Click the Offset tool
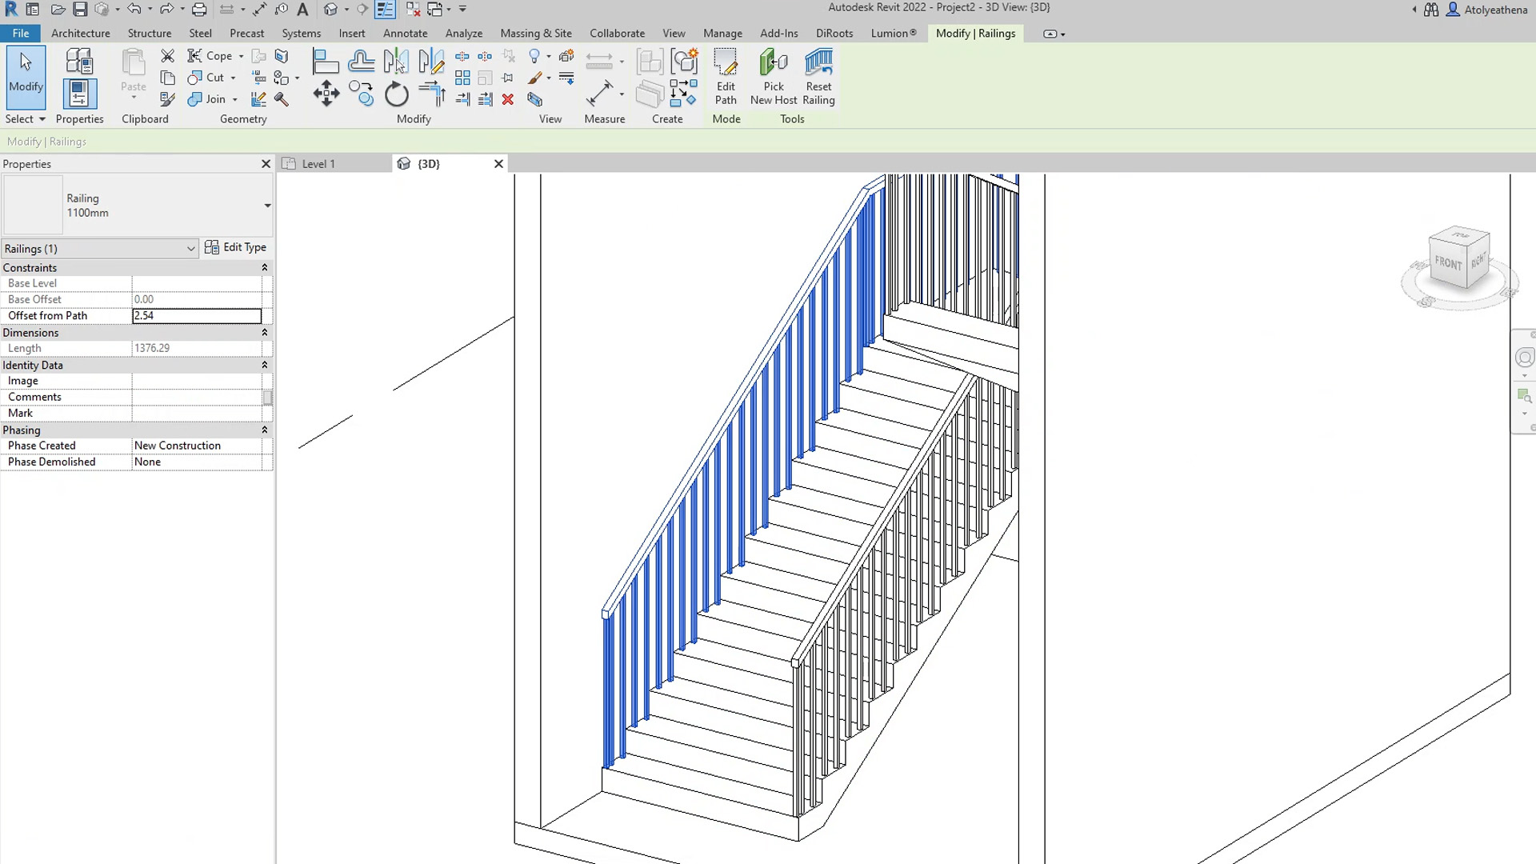The height and width of the screenshot is (864, 1536). [x=361, y=61]
